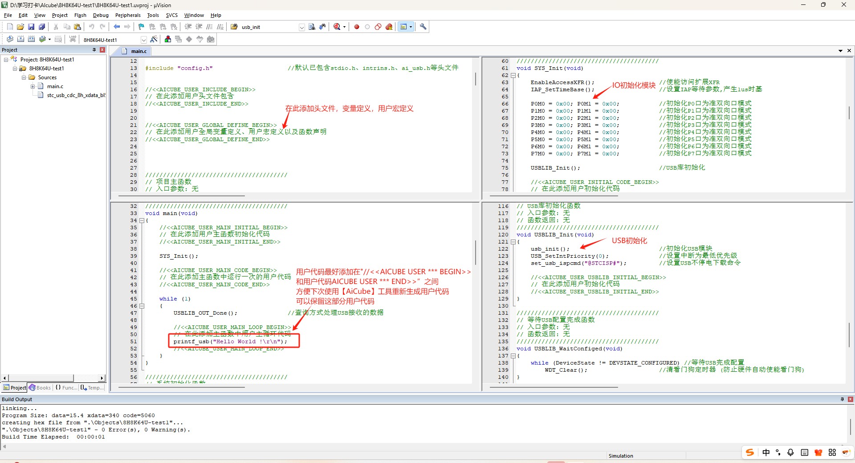Screen dimensions: 855x463
Task: Toggle auto-hide pin on Build Output
Action: click(842, 399)
